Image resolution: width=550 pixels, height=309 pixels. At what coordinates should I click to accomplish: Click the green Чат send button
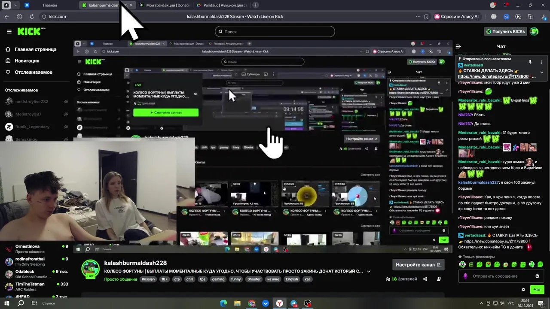coord(537,290)
